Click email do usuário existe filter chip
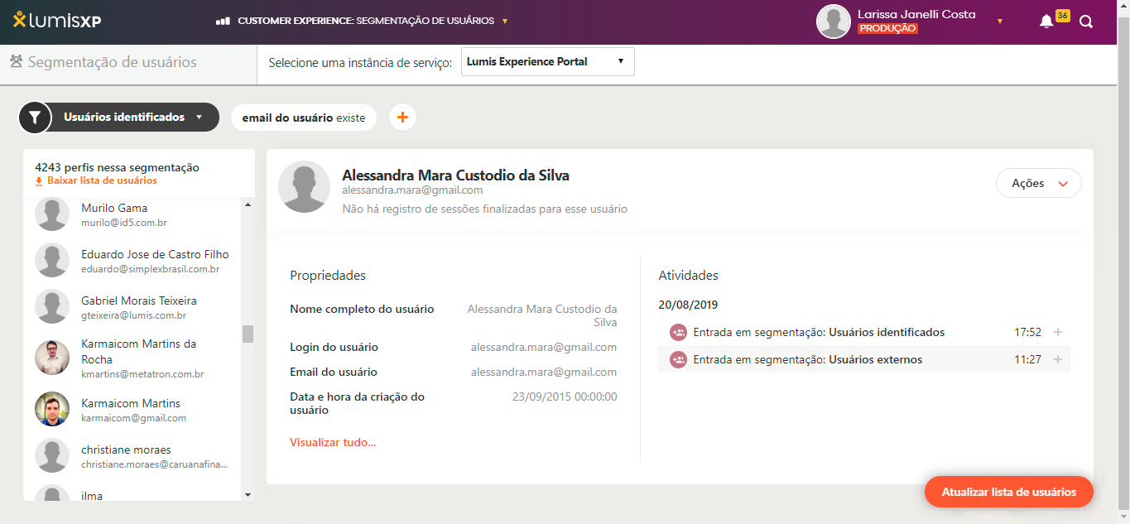The height and width of the screenshot is (524, 1130). tap(303, 118)
